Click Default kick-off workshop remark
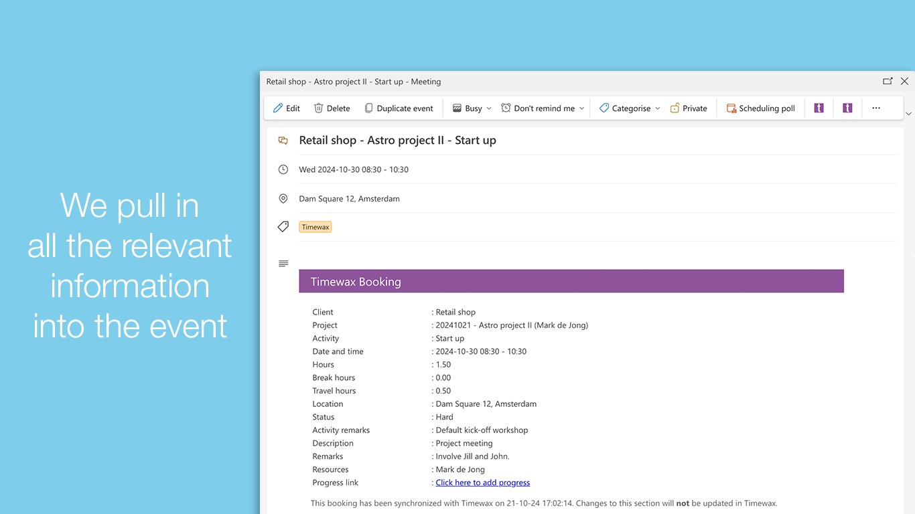Viewport: 915px width, 514px height. (x=482, y=430)
